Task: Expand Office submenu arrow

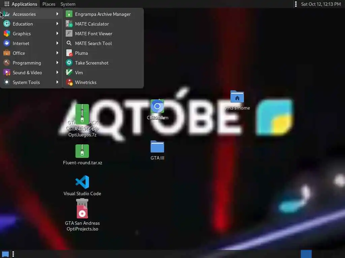Action: 57,53
